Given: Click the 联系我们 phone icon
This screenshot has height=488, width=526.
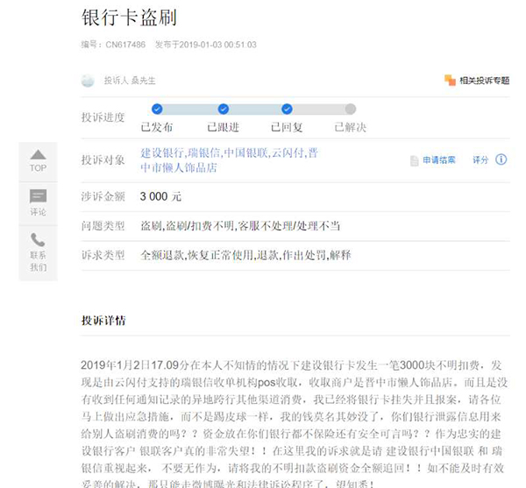Looking at the screenshot, I should coord(38,240).
